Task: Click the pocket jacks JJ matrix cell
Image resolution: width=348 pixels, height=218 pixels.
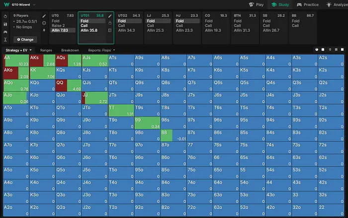Action: 94,97
